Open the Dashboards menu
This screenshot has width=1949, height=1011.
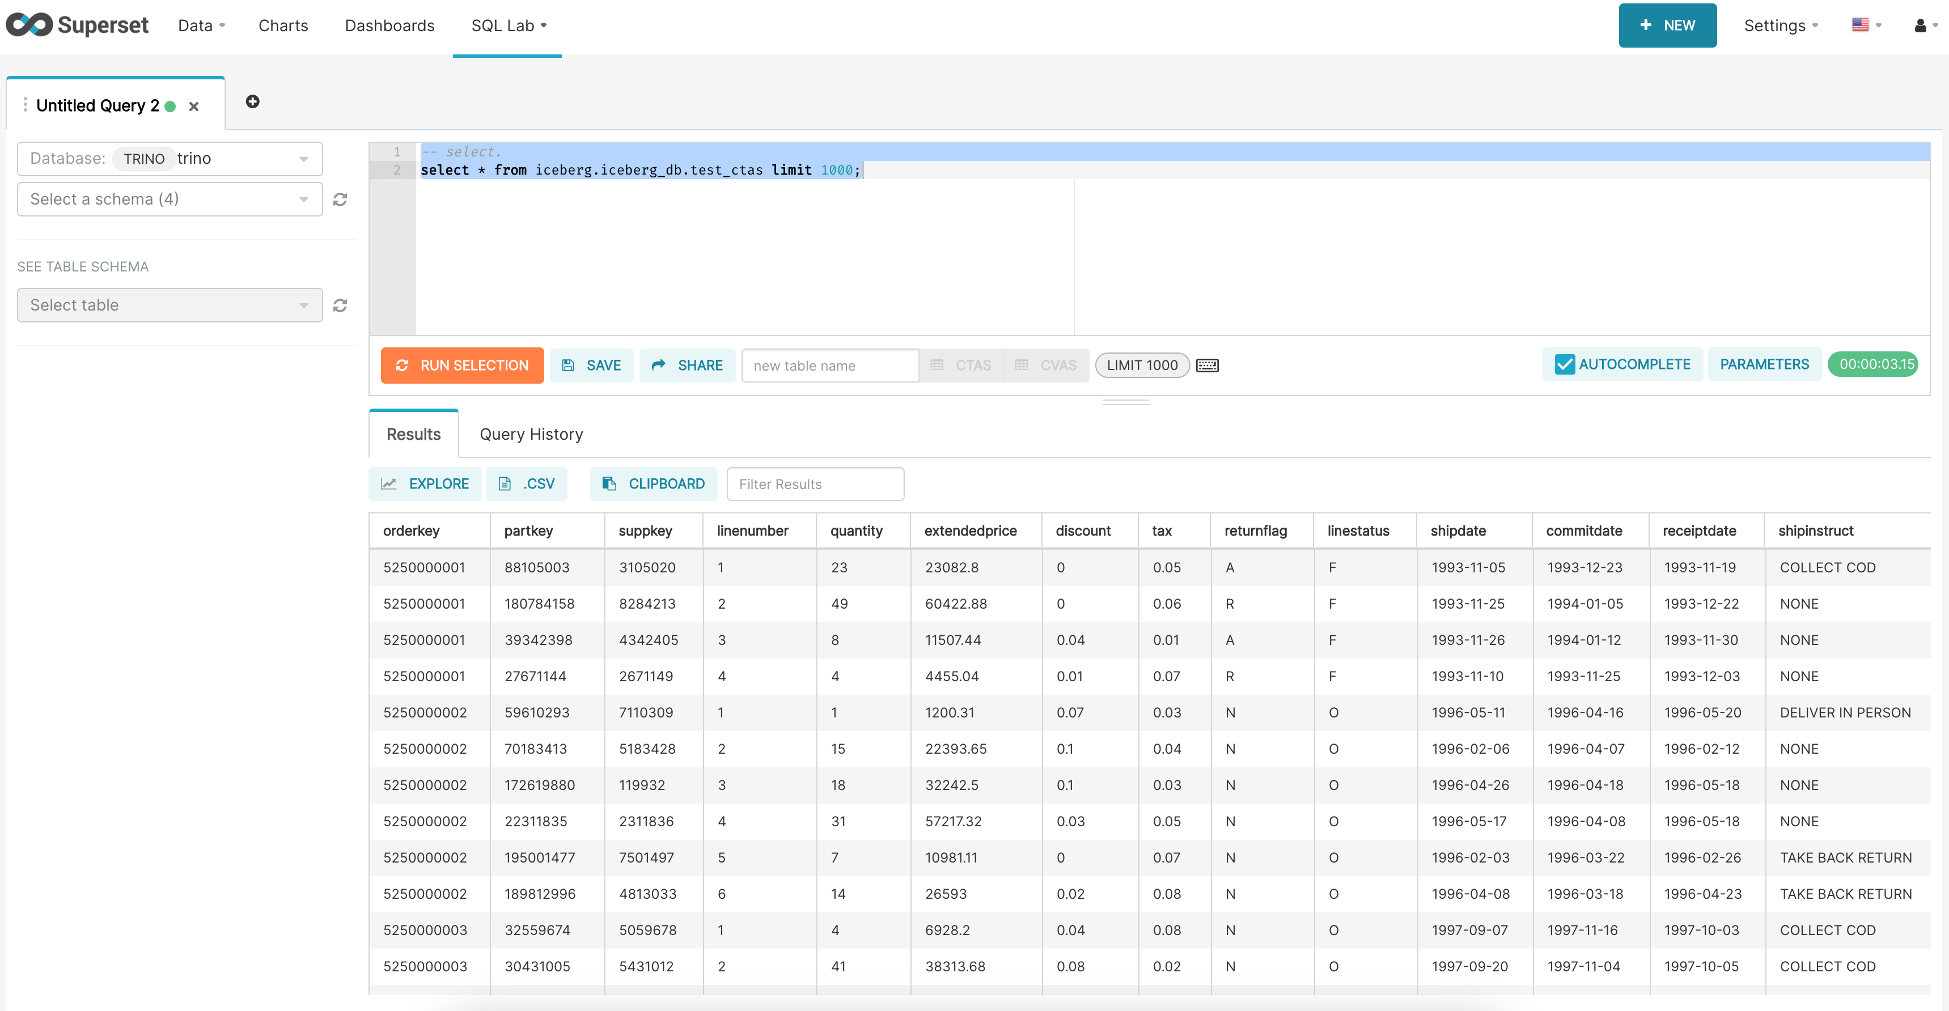click(389, 25)
